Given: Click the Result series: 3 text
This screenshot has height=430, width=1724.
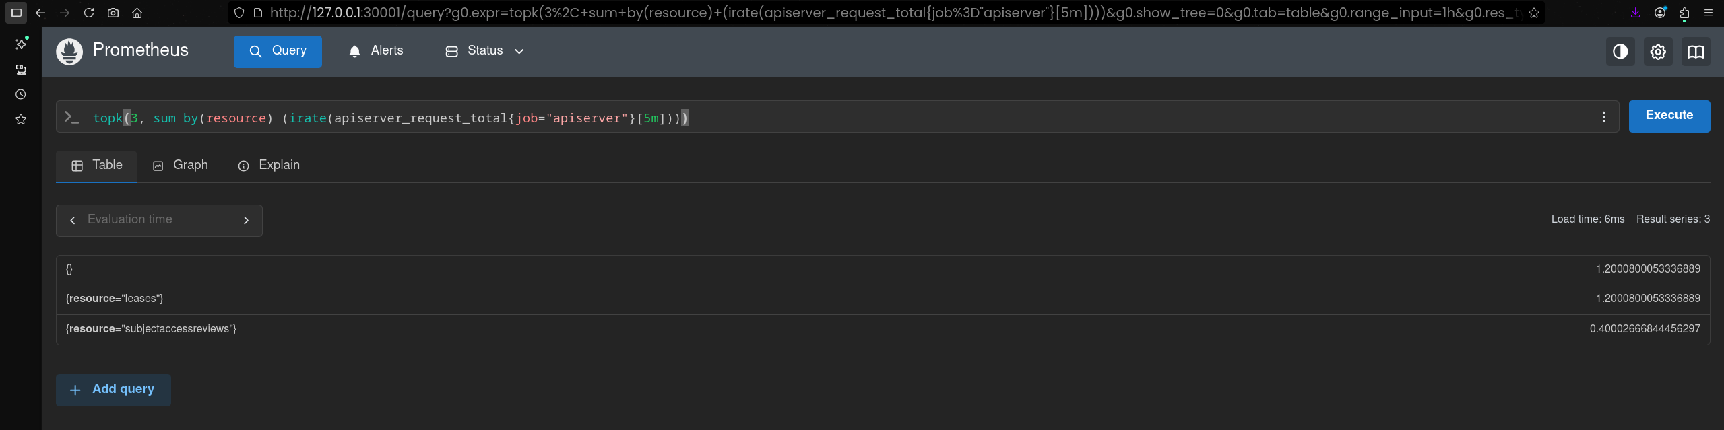Looking at the screenshot, I should point(1673,219).
